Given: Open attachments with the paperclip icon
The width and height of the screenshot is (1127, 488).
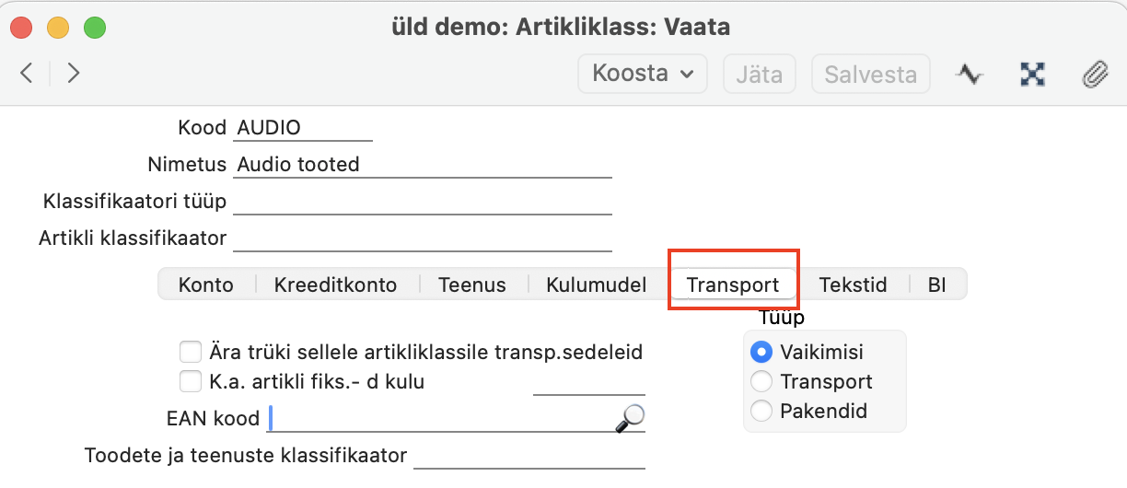Looking at the screenshot, I should tap(1094, 75).
